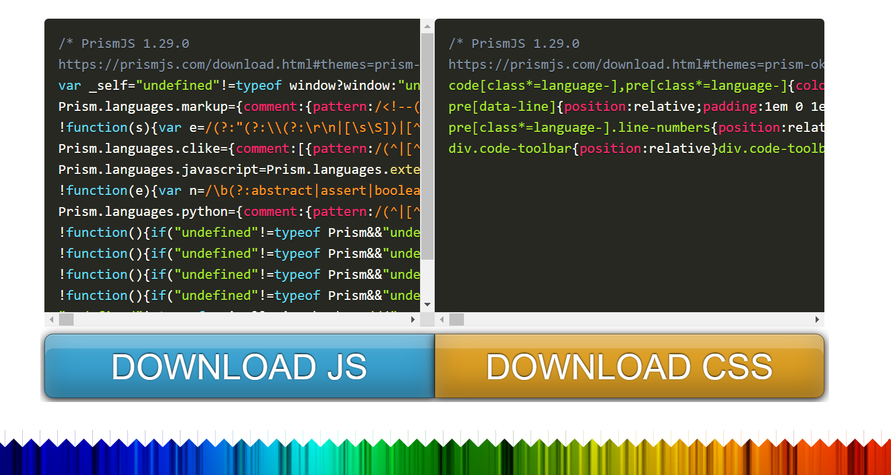Click the JS pane horizontal scrollbar right arrow
The width and height of the screenshot is (891, 475).
(413, 319)
